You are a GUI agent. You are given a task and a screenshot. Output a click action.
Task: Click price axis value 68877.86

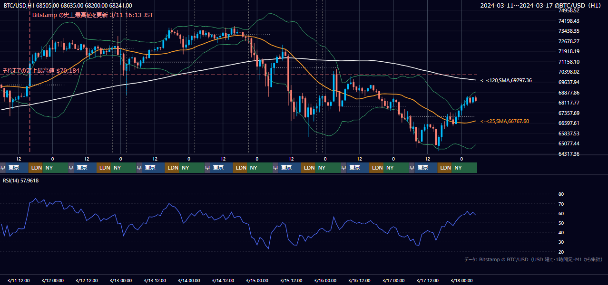[x=569, y=93]
